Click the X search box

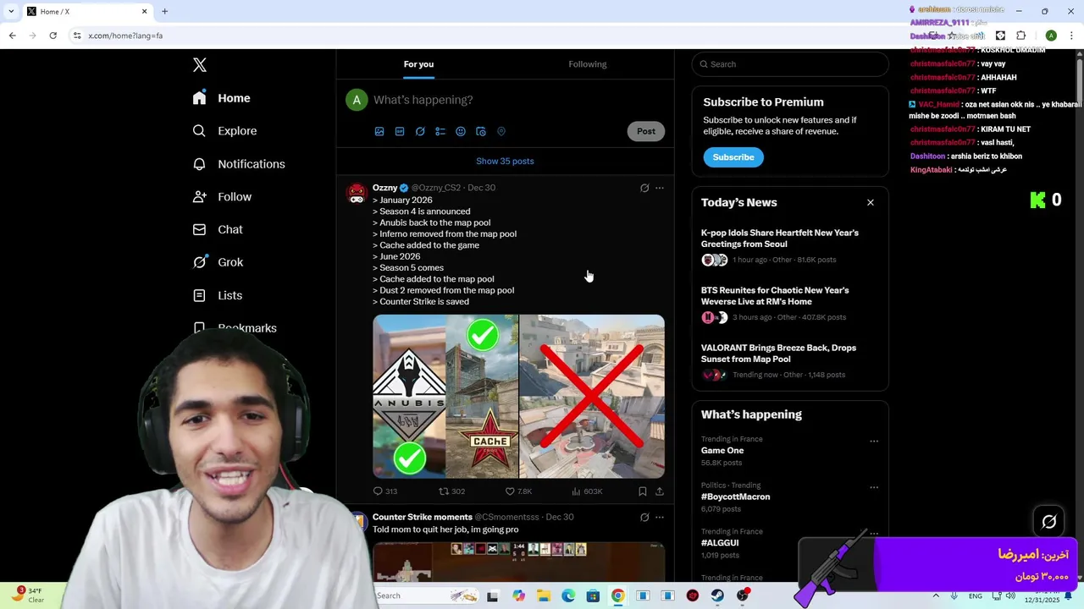790,64
